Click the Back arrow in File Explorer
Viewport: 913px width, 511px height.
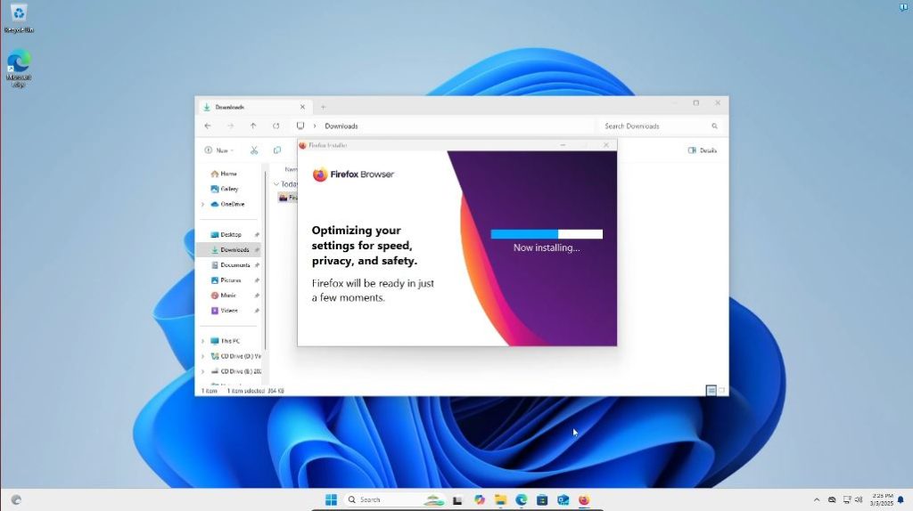(x=208, y=126)
